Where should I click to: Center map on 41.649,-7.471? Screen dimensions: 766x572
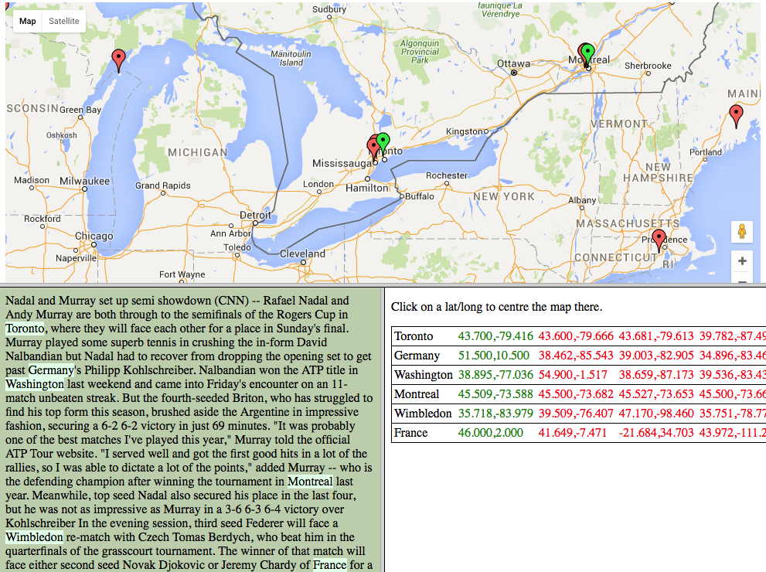pyautogui.click(x=573, y=433)
